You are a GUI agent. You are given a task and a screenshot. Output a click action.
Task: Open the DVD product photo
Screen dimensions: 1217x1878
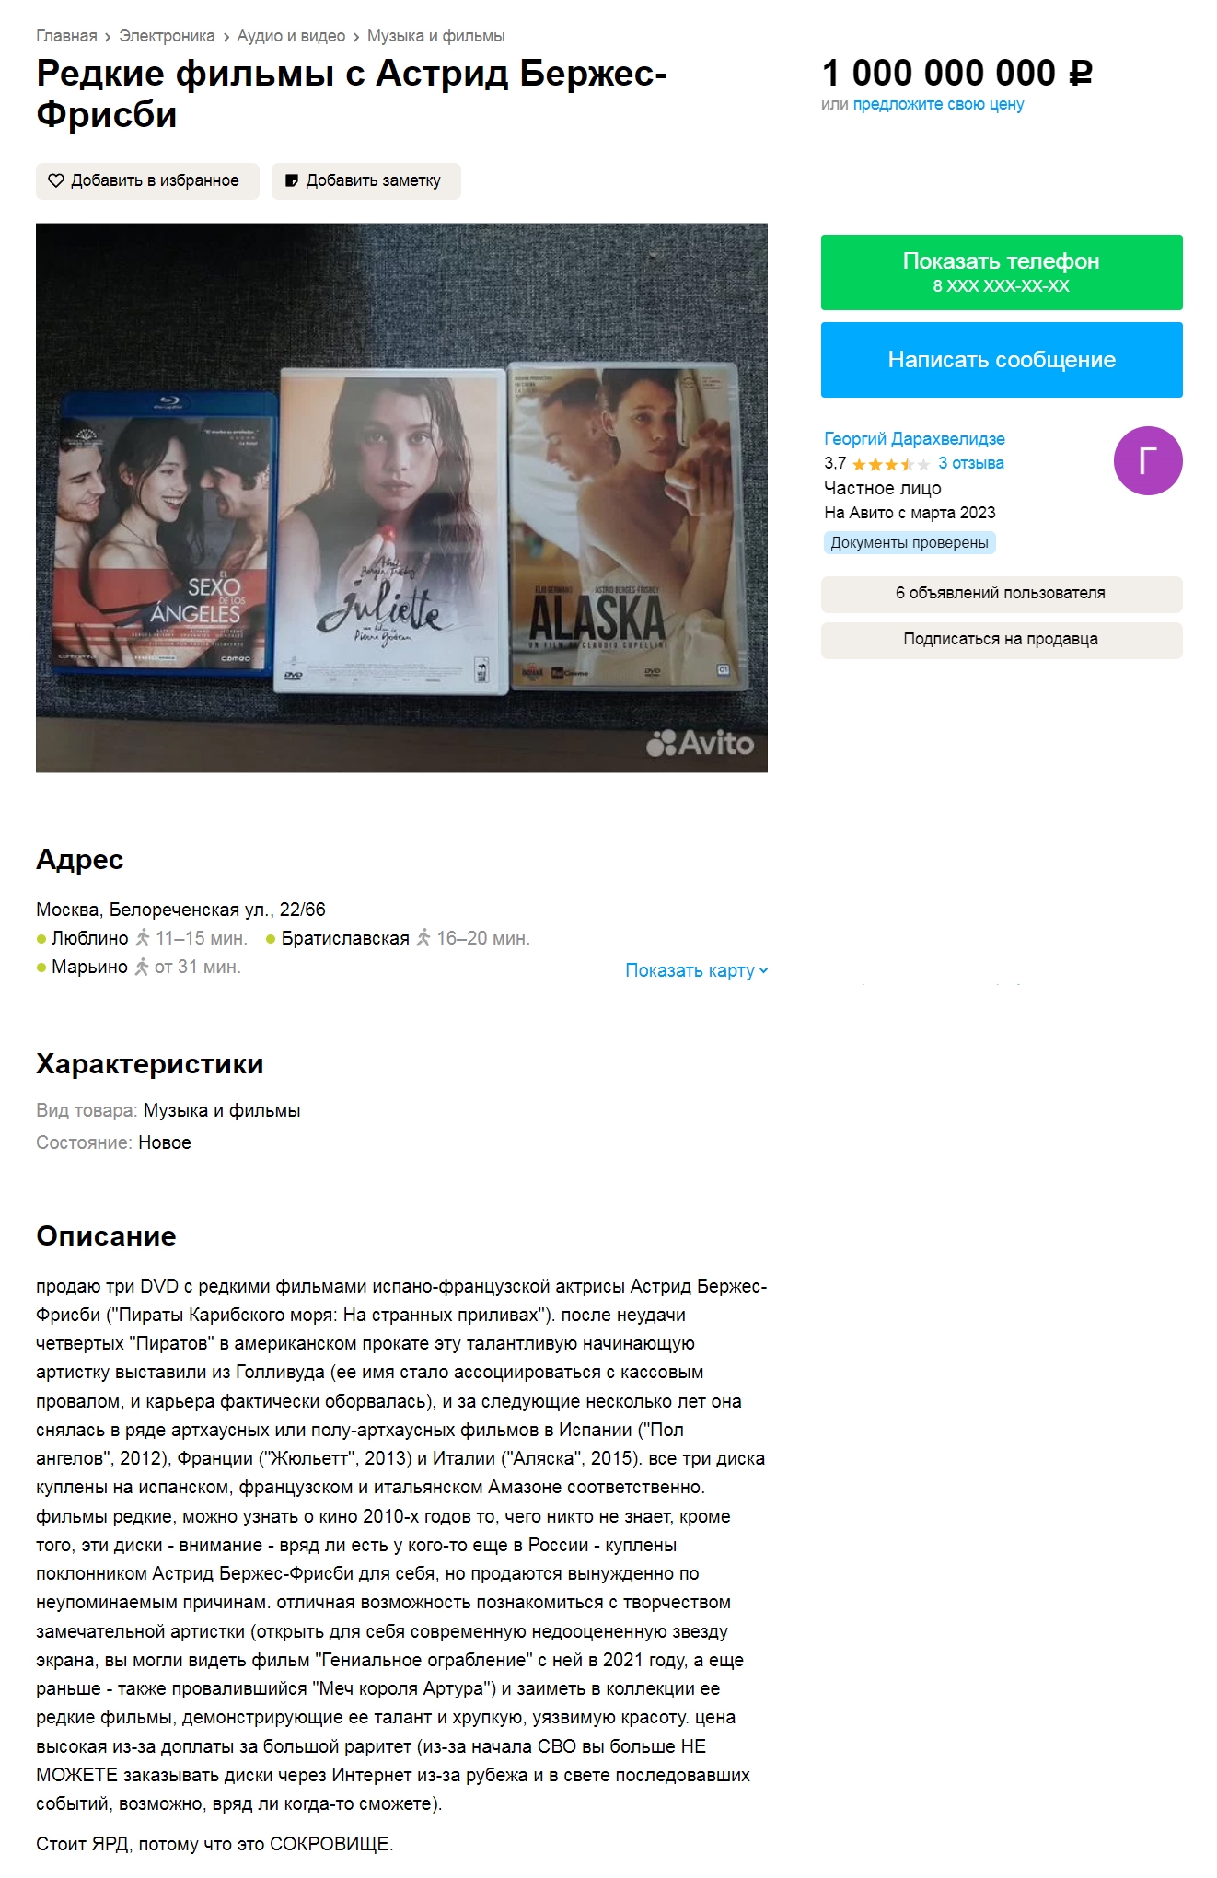coord(401,497)
